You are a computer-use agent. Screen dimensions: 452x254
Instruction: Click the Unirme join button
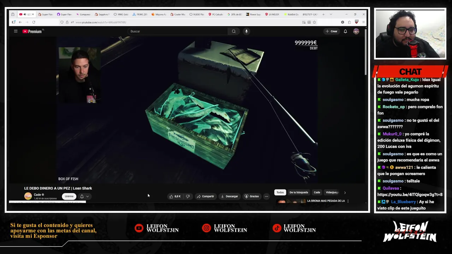[x=69, y=196]
